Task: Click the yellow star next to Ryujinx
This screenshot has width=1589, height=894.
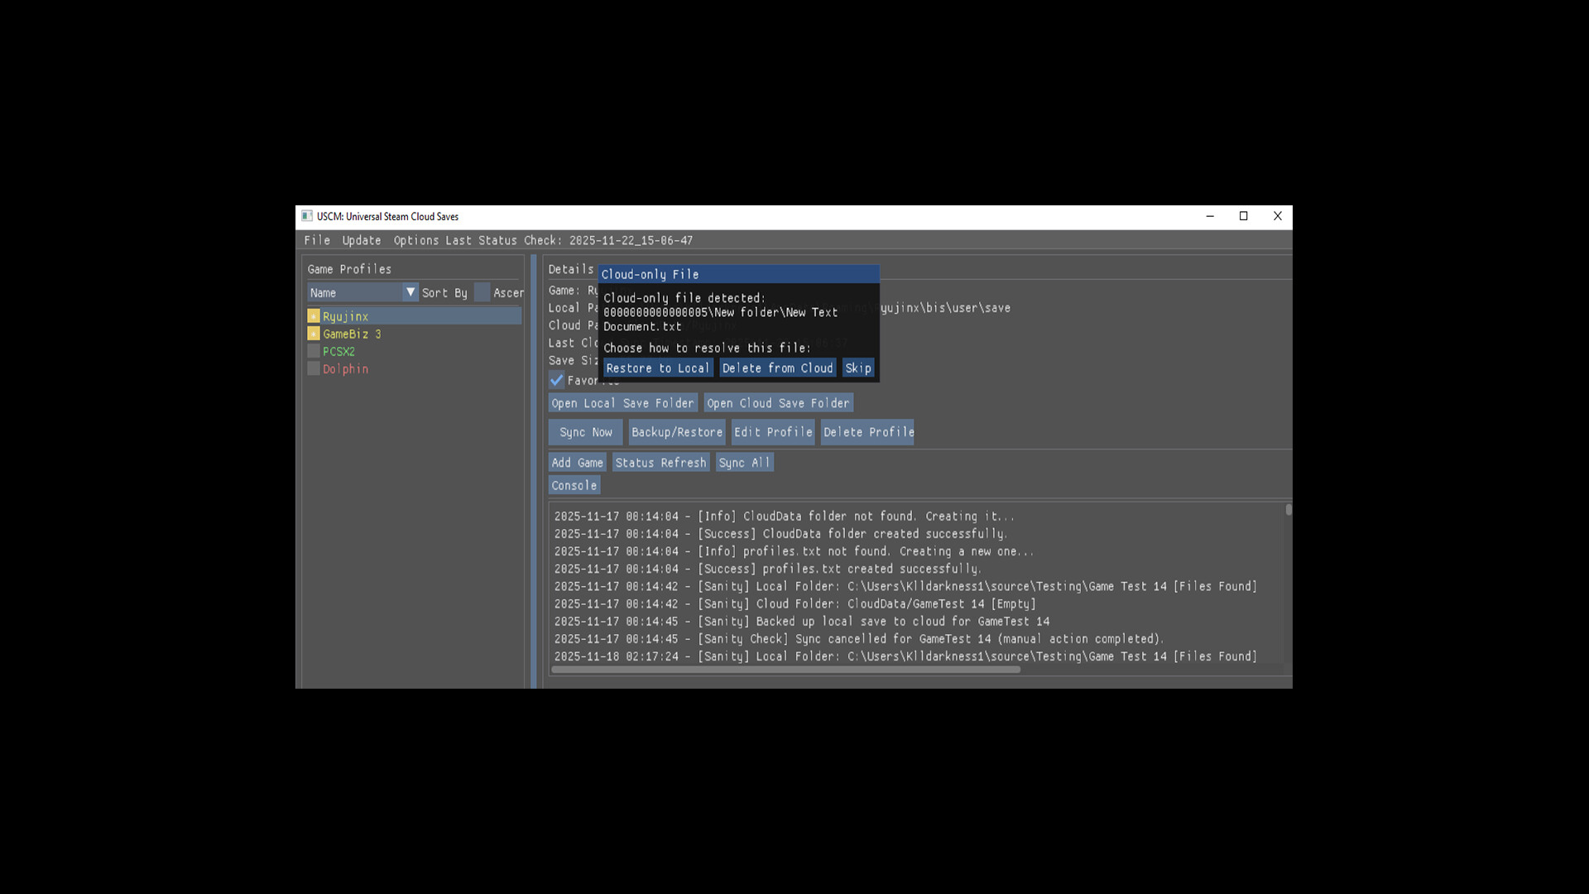Action: click(x=314, y=315)
